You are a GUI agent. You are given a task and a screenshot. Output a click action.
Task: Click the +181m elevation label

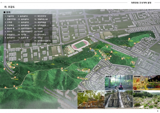(19, 87)
